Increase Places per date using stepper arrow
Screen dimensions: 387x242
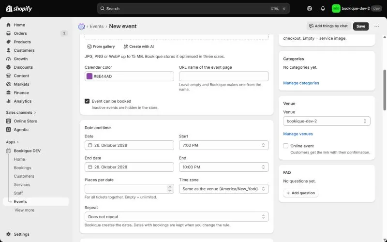click(170, 187)
